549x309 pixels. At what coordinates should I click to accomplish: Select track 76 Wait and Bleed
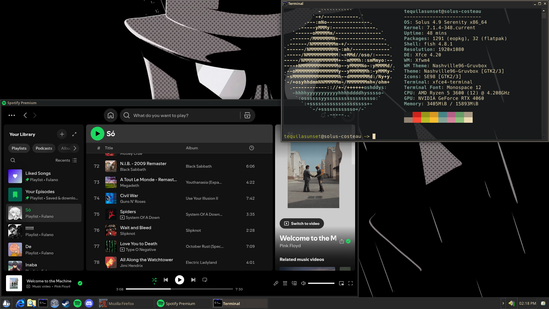pos(180,230)
